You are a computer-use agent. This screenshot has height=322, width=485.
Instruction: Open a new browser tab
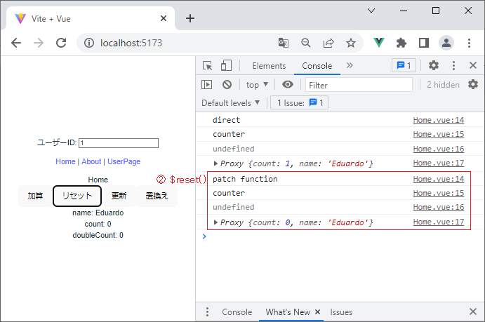coord(190,18)
